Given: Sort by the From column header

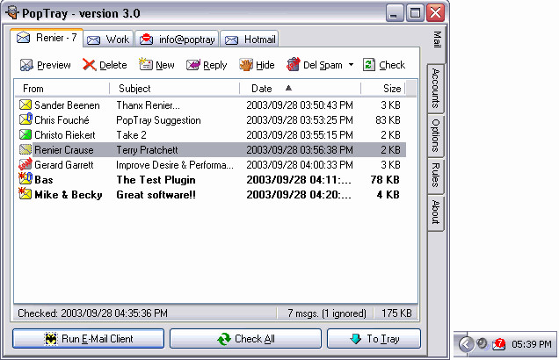Looking at the screenshot, I should pyautogui.click(x=62, y=89).
